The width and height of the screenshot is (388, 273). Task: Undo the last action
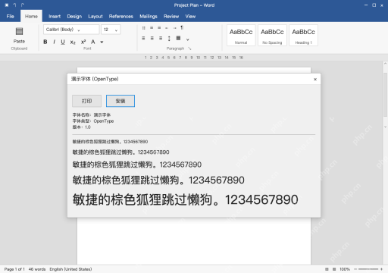pos(14,5)
